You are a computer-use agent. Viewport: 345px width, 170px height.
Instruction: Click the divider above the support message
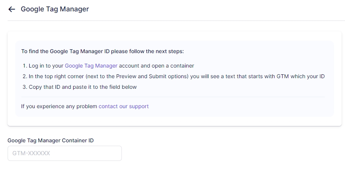click(173, 97)
